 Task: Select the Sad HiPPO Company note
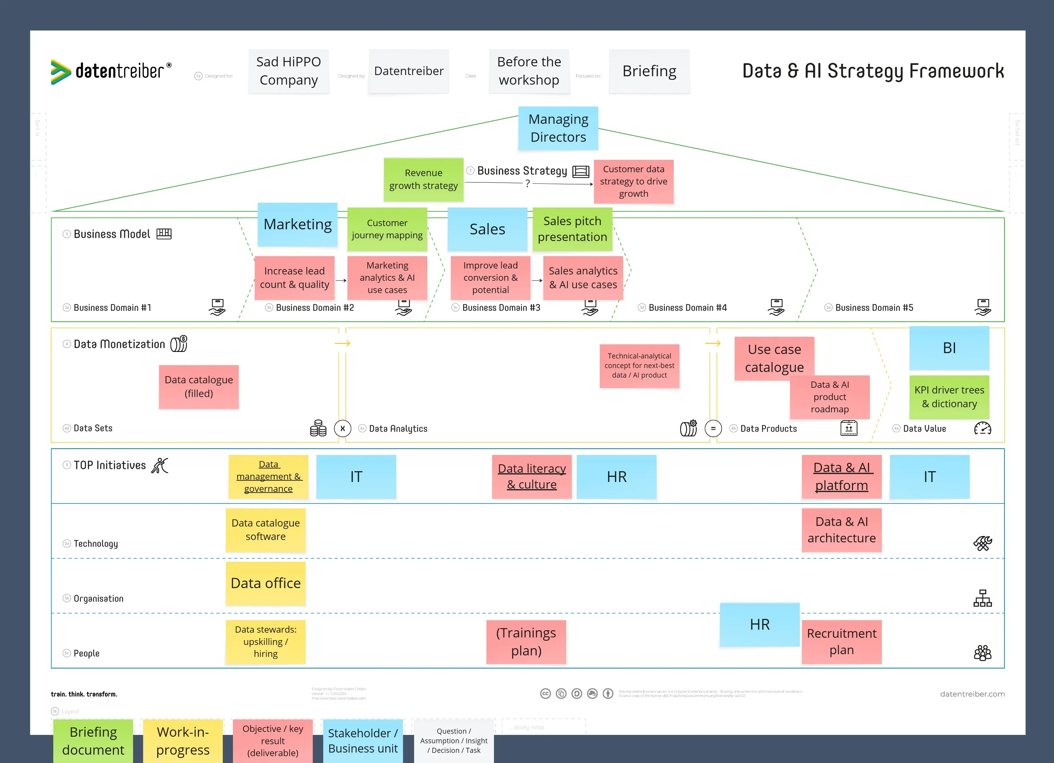[x=289, y=71]
